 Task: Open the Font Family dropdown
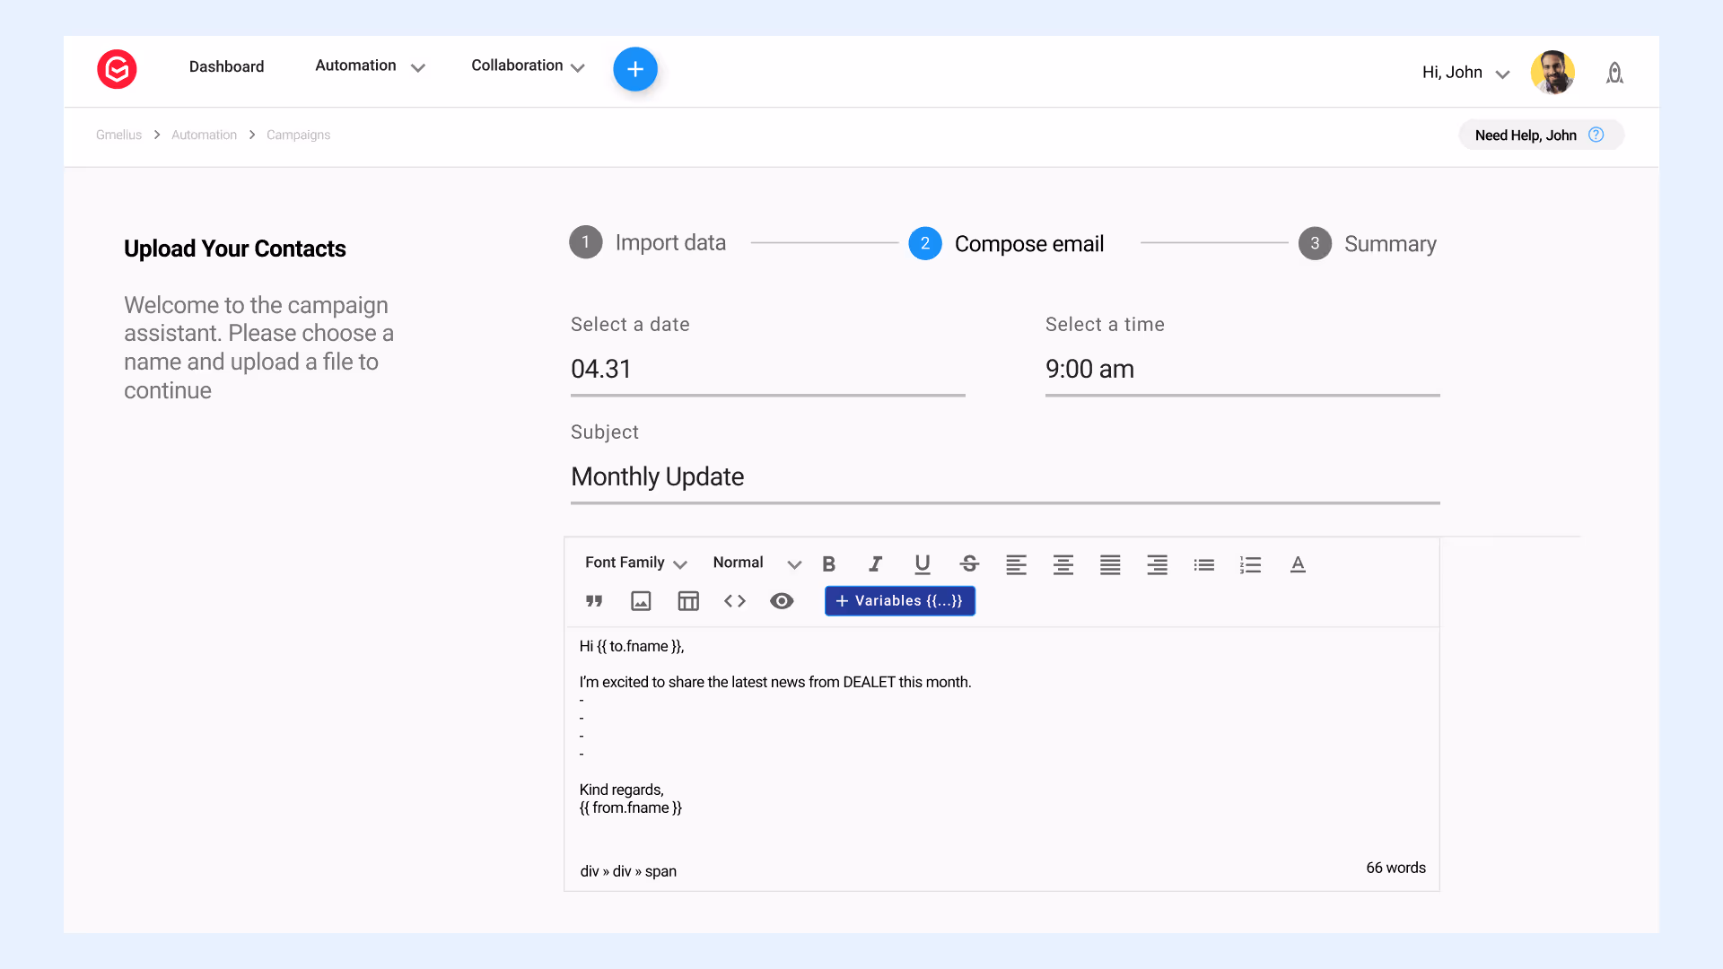(x=635, y=563)
